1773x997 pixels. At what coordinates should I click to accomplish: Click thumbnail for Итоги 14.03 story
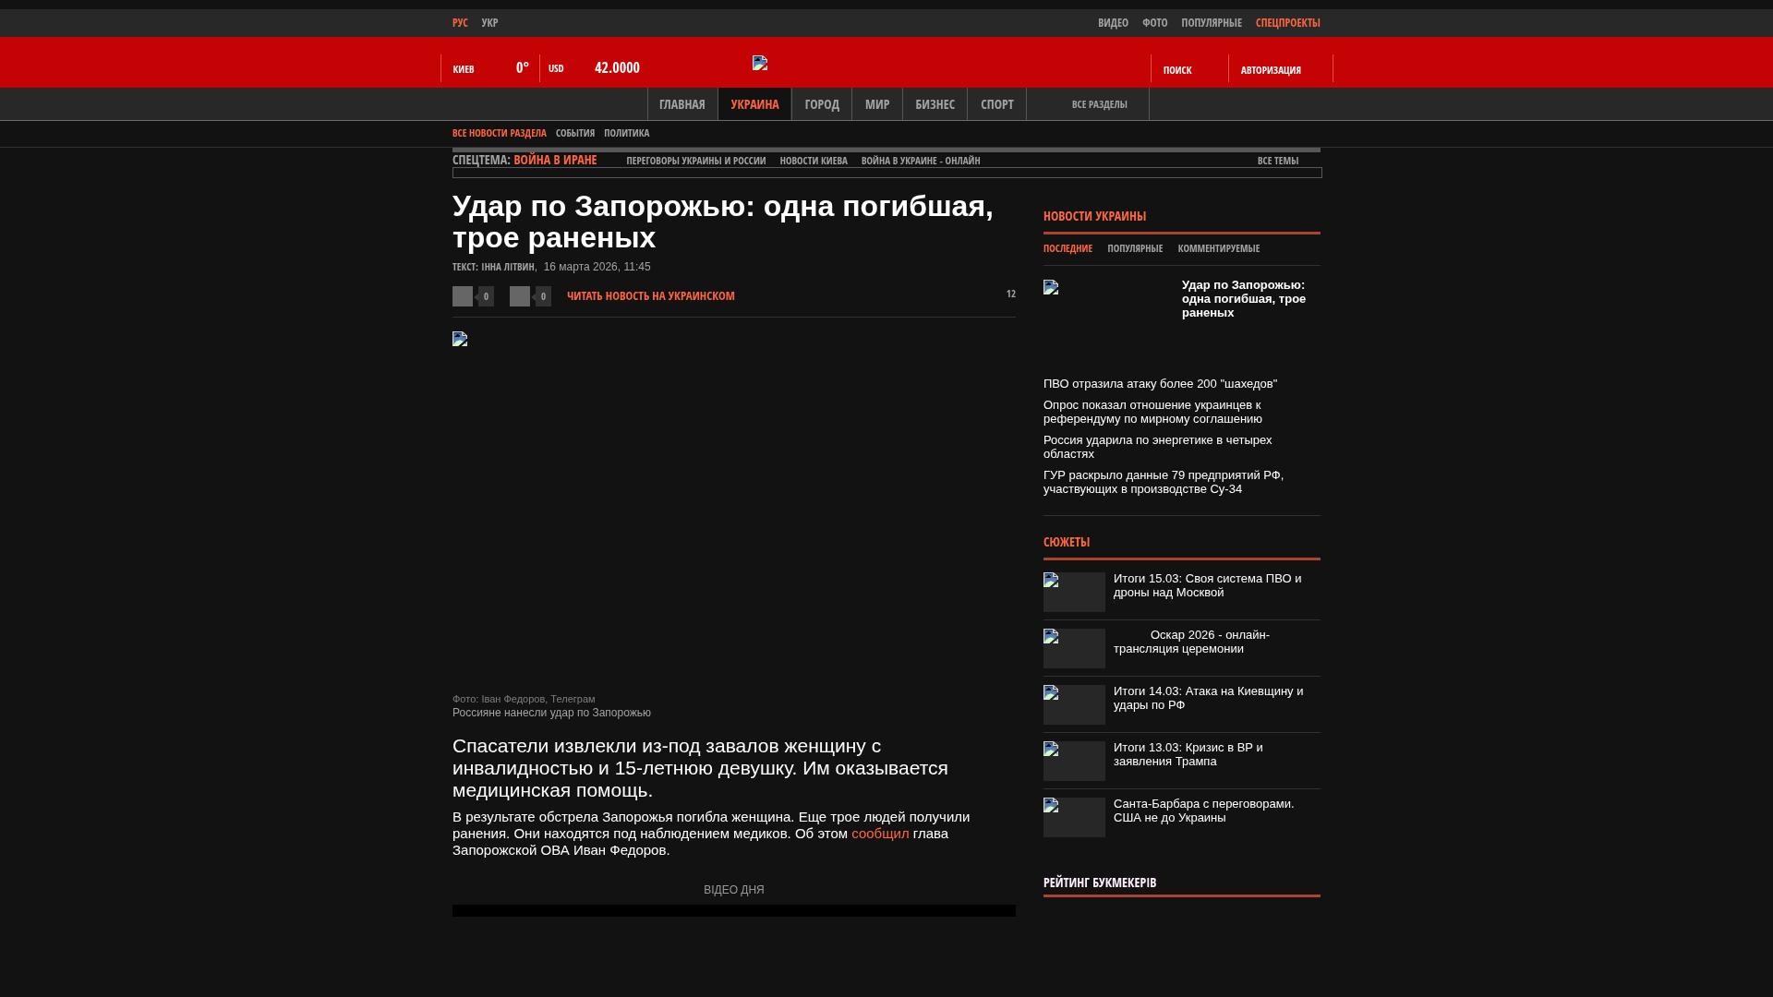[x=1074, y=704]
